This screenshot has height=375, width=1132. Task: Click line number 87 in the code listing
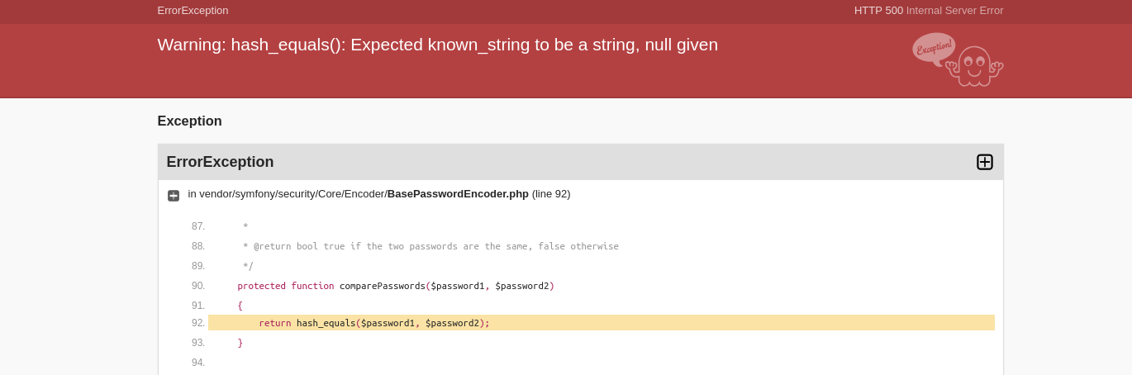(x=198, y=226)
